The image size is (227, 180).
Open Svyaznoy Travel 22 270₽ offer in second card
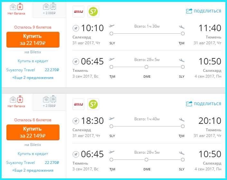coord(32,163)
